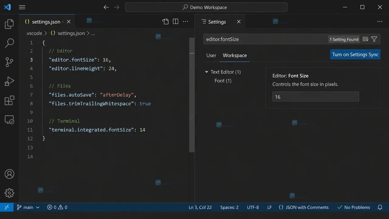Open More Actions for Settings editor group
Image resolution: width=389 pixels, height=219 pixels.
pyautogui.click(x=380, y=22)
